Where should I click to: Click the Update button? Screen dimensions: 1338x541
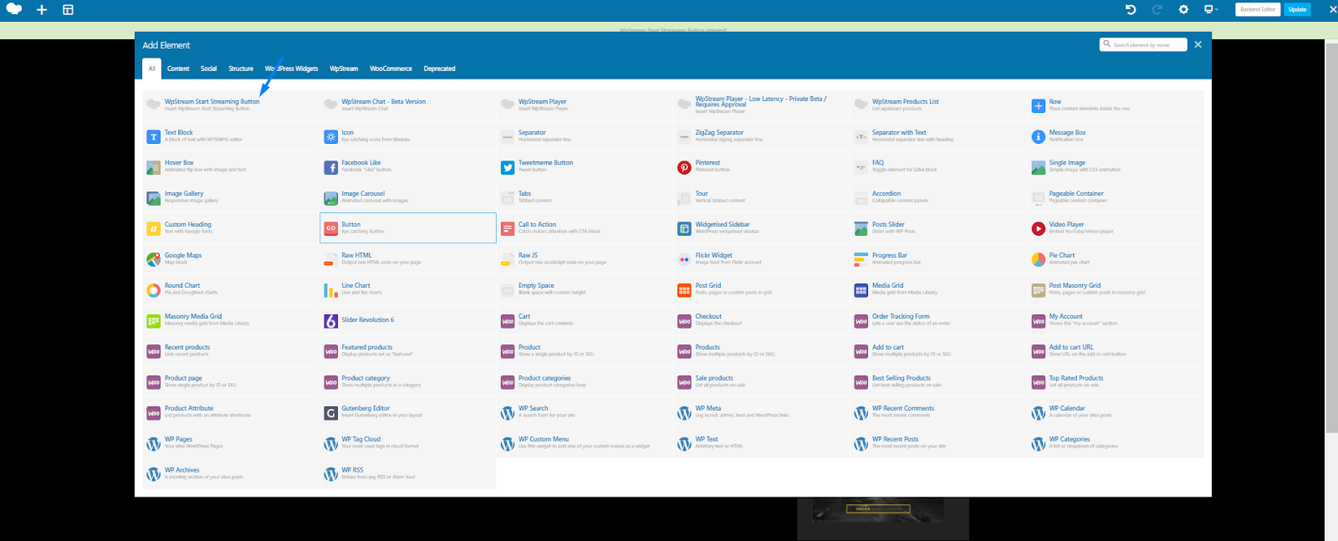(x=1297, y=9)
